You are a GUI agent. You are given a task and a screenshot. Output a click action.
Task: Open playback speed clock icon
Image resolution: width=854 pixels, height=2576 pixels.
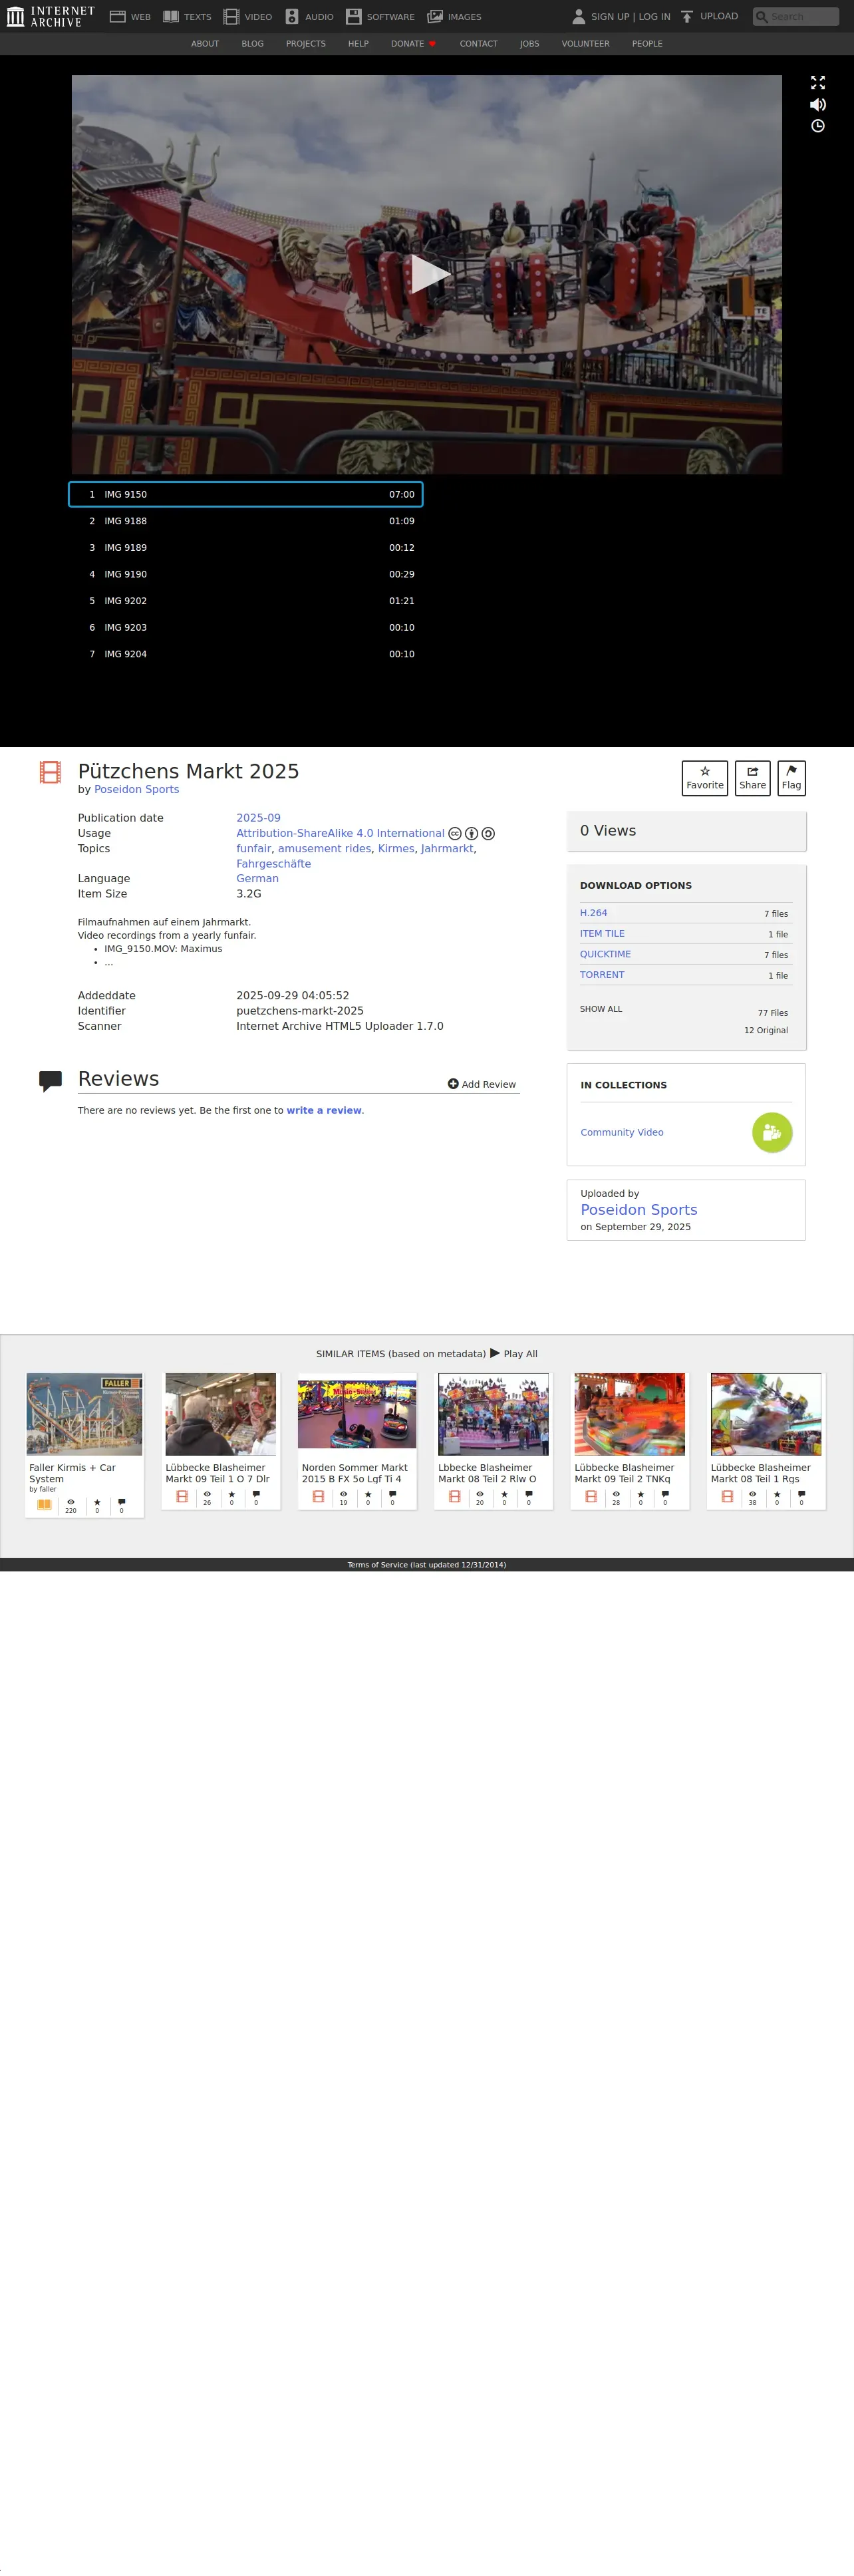point(817,126)
